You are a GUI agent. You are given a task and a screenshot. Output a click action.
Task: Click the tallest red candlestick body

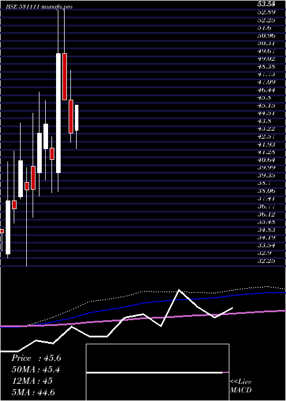click(65, 77)
